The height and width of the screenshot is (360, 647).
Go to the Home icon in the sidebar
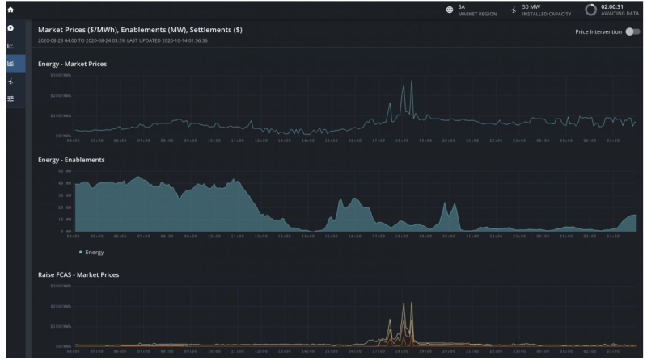click(x=12, y=9)
